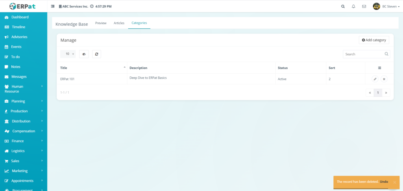Viewport: 403px width, 191px height.
Task: Open the notifications bell icon
Action: (x=353, y=6)
